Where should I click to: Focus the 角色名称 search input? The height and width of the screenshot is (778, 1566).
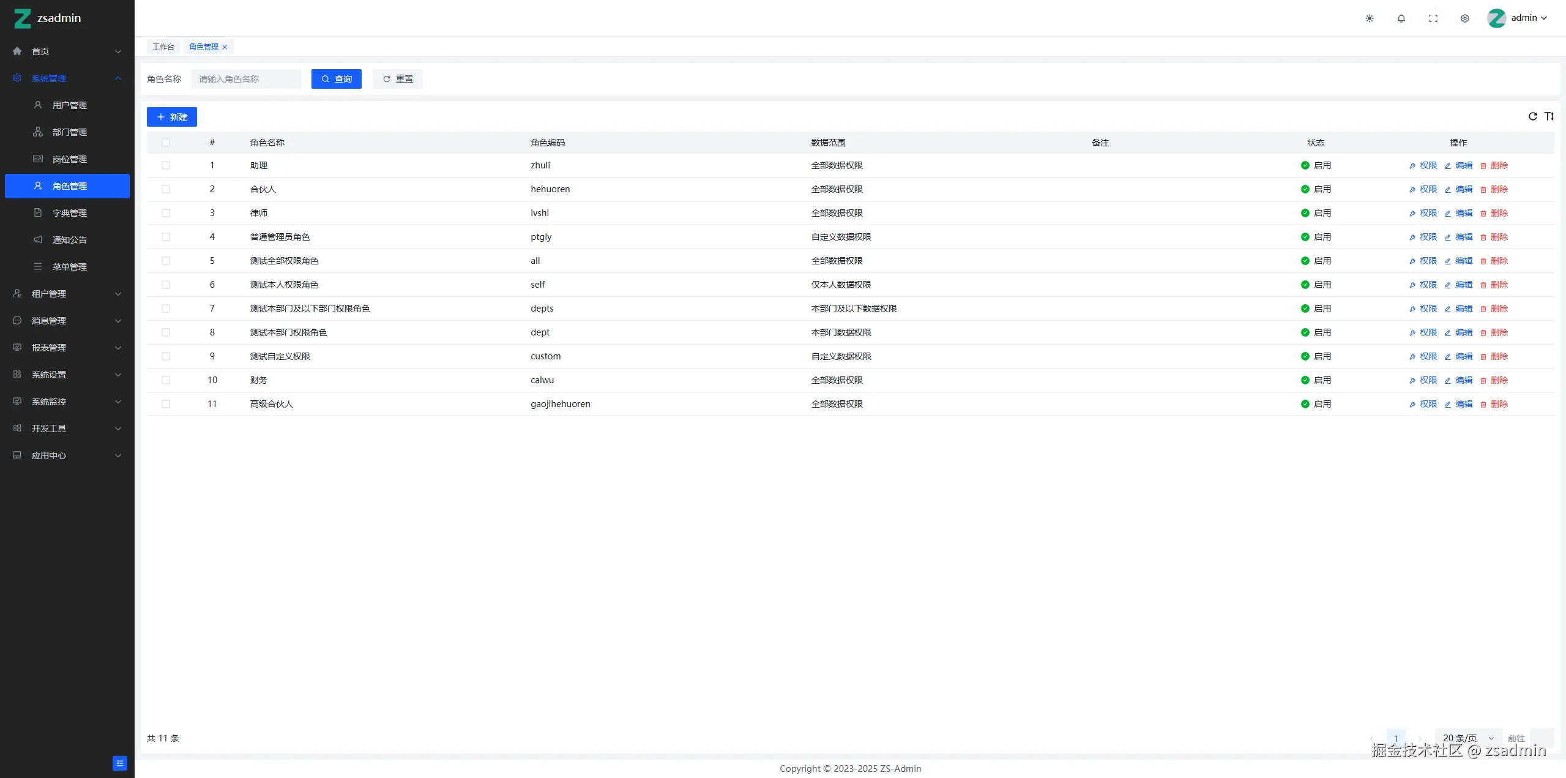coord(246,79)
